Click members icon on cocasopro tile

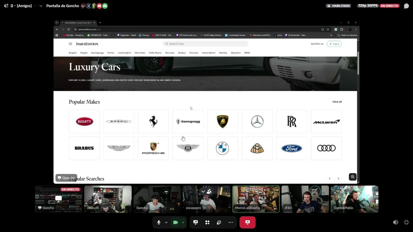click(209, 191)
